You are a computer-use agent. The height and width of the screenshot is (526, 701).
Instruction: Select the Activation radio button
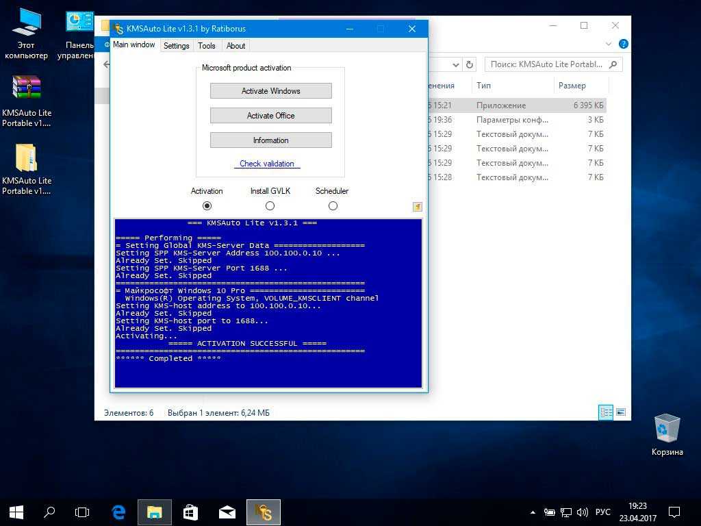pyautogui.click(x=207, y=205)
